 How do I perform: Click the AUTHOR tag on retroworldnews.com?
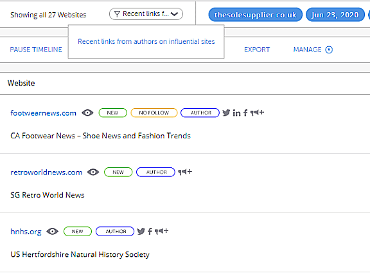coord(155,172)
